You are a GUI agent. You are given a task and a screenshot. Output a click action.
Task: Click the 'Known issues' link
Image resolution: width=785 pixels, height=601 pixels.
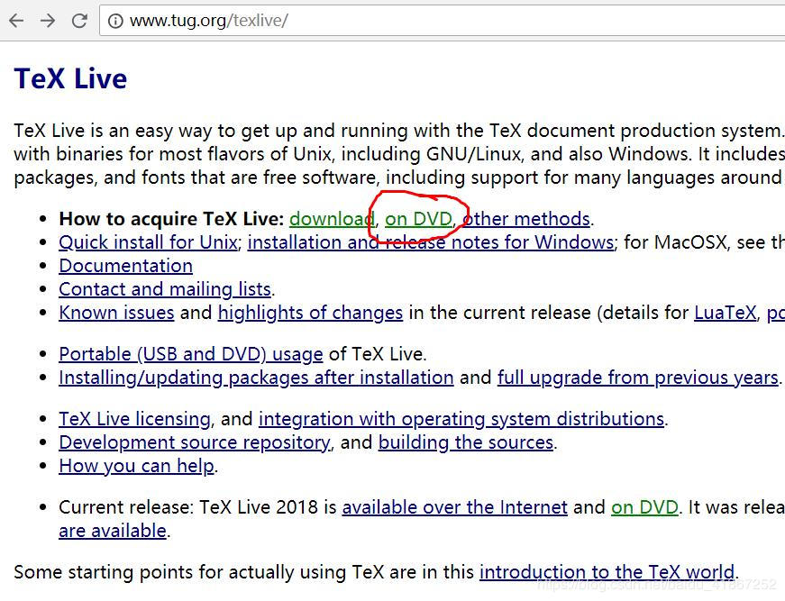pos(116,313)
